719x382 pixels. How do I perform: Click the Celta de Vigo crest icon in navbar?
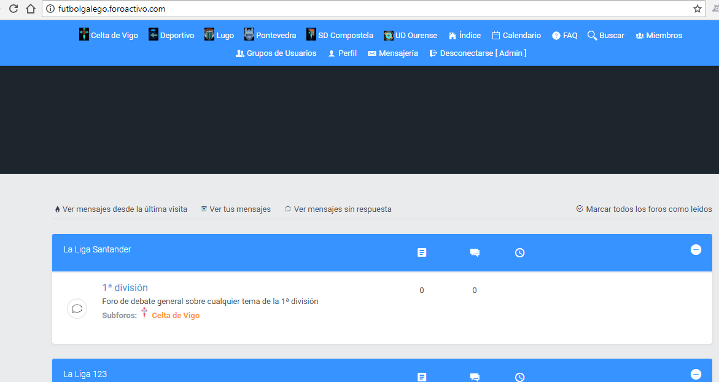tap(84, 34)
